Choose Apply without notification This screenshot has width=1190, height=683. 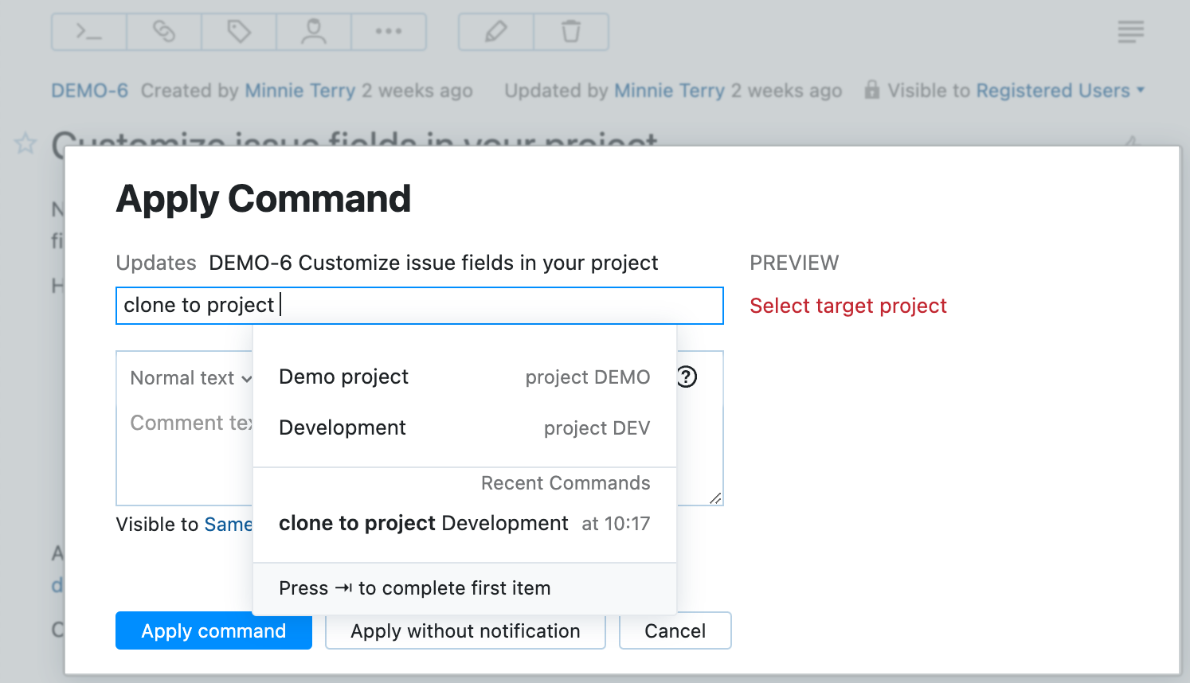point(464,630)
